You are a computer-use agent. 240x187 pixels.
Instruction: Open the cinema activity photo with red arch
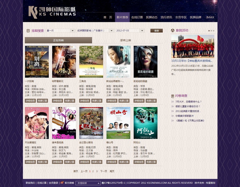coord(193,46)
